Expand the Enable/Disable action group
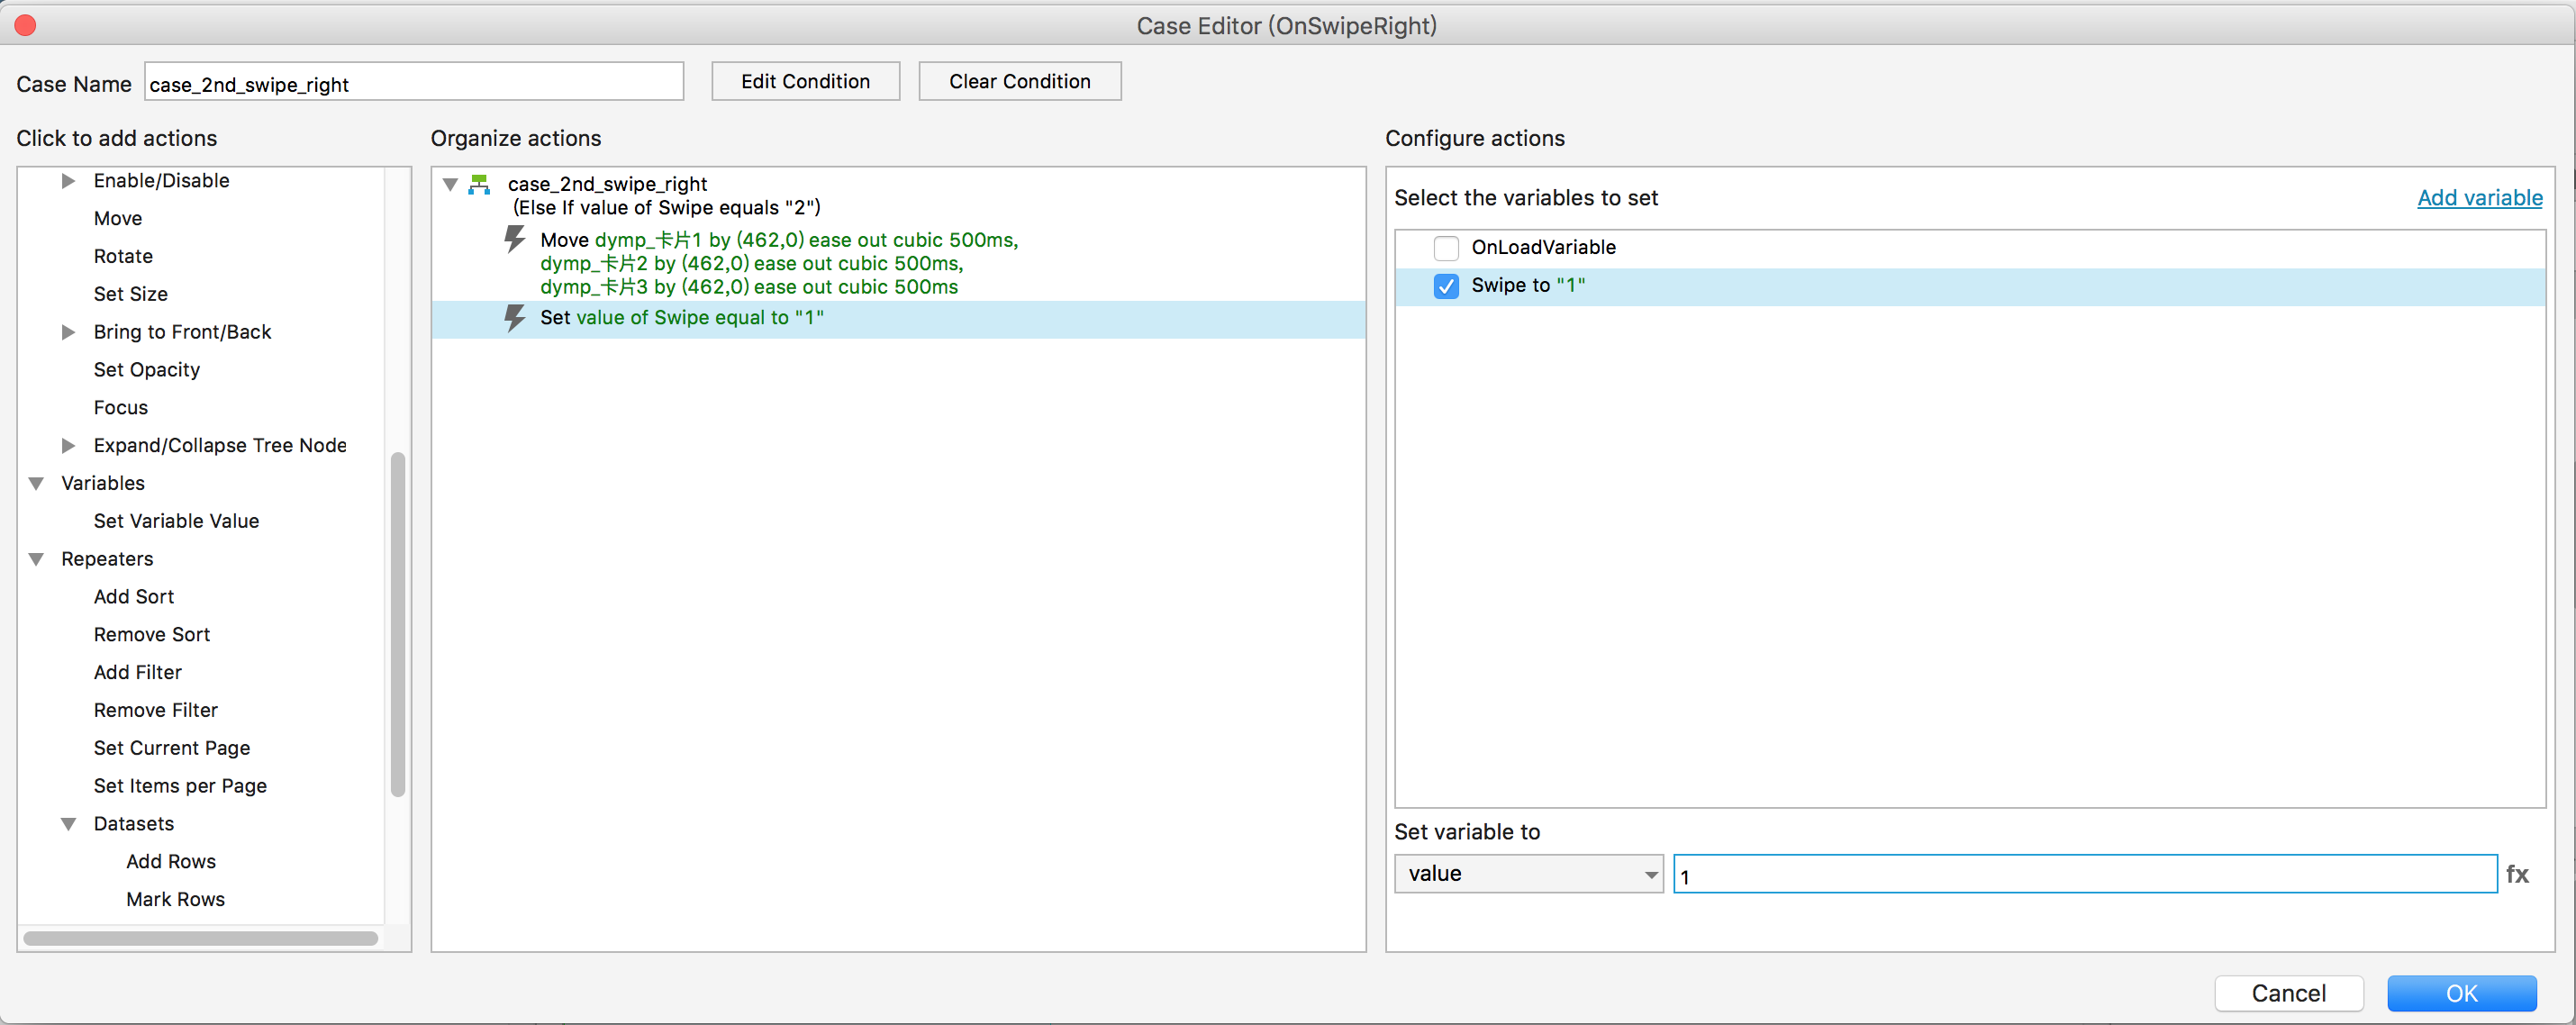Viewport: 2576px width, 1025px height. click(68, 181)
